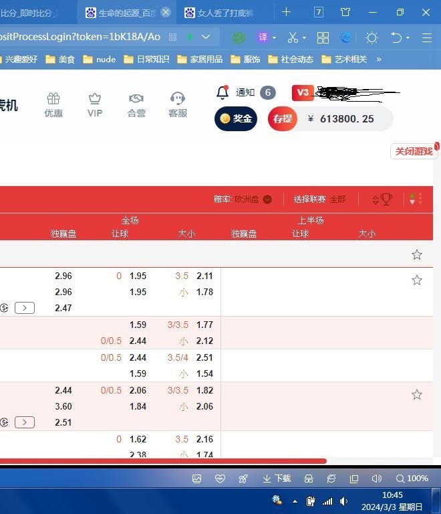Toggle the star in league header row
The height and width of the screenshot is (514, 441).
pyautogui.click(x=417, y=254)
